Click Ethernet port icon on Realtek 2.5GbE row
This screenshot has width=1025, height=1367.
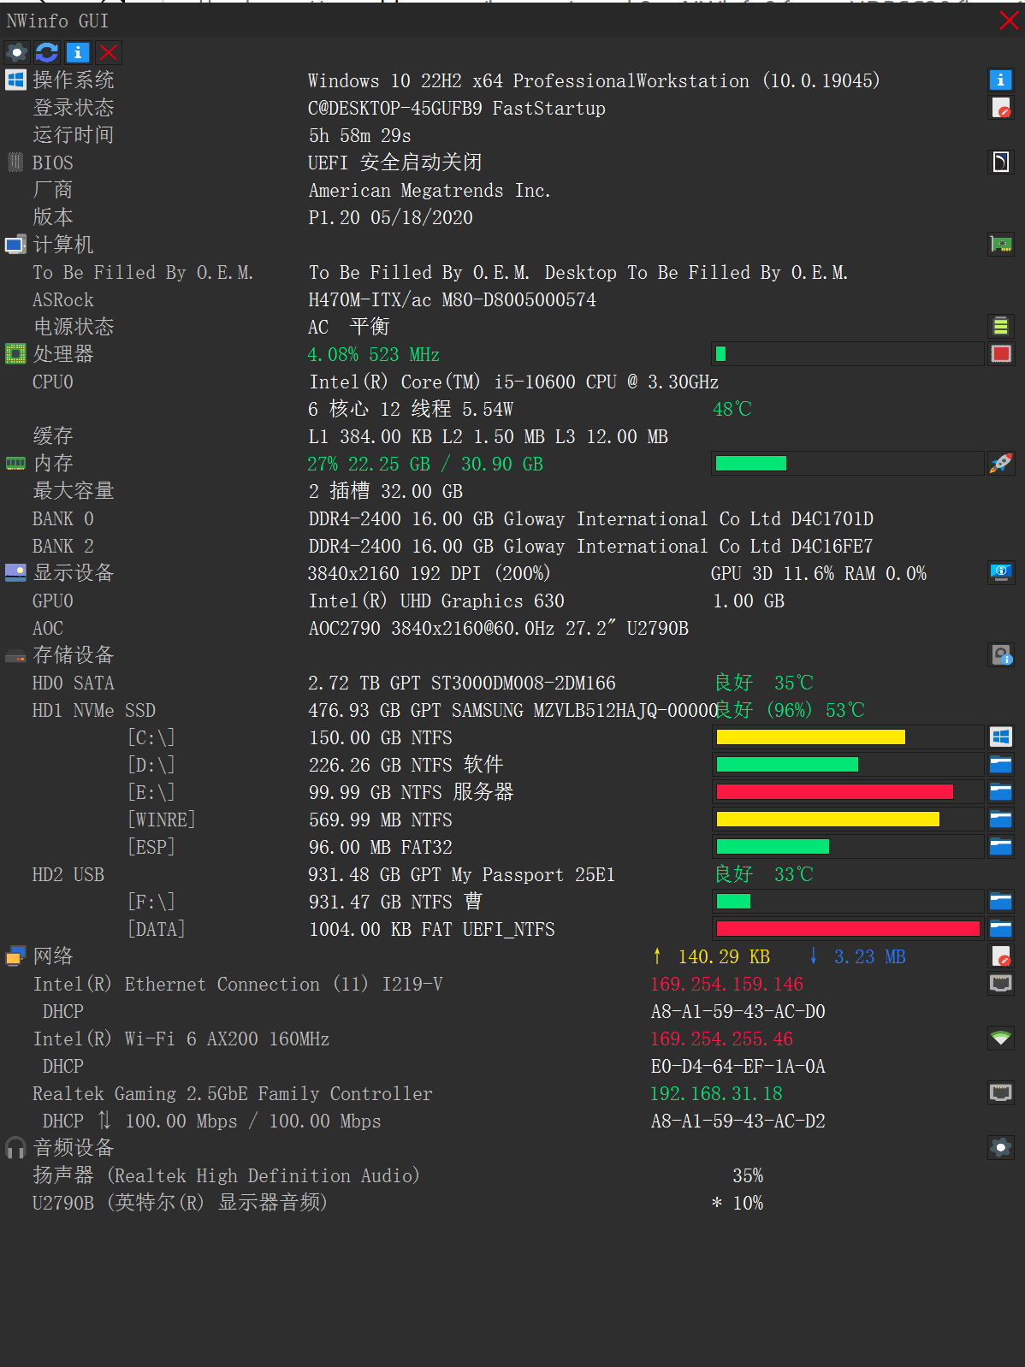pos(1001,1093)
